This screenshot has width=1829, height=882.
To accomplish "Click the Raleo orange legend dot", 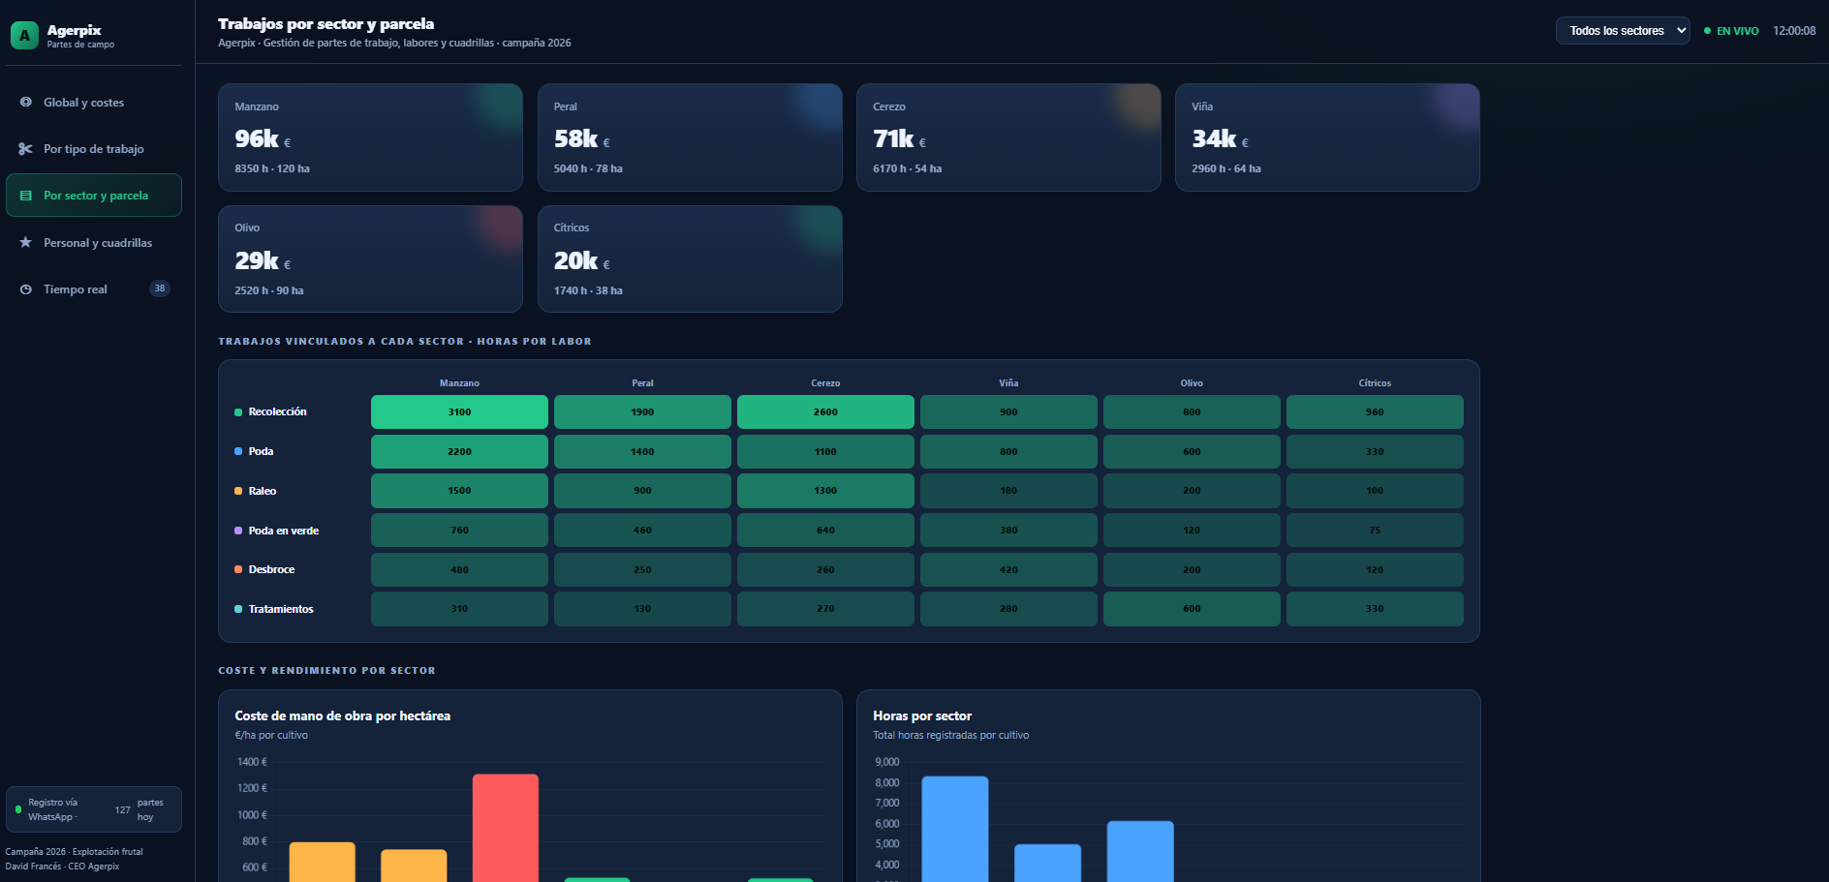I will (x=238, y=491).
